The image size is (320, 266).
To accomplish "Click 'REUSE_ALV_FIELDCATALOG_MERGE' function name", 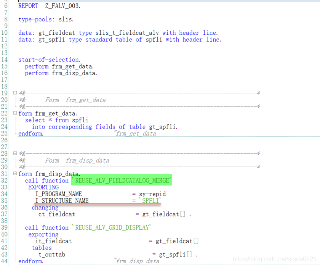I will click(x=122, y=181).
